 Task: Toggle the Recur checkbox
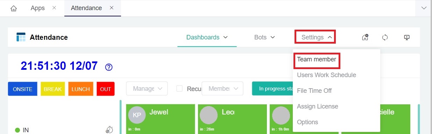point(179,89)
